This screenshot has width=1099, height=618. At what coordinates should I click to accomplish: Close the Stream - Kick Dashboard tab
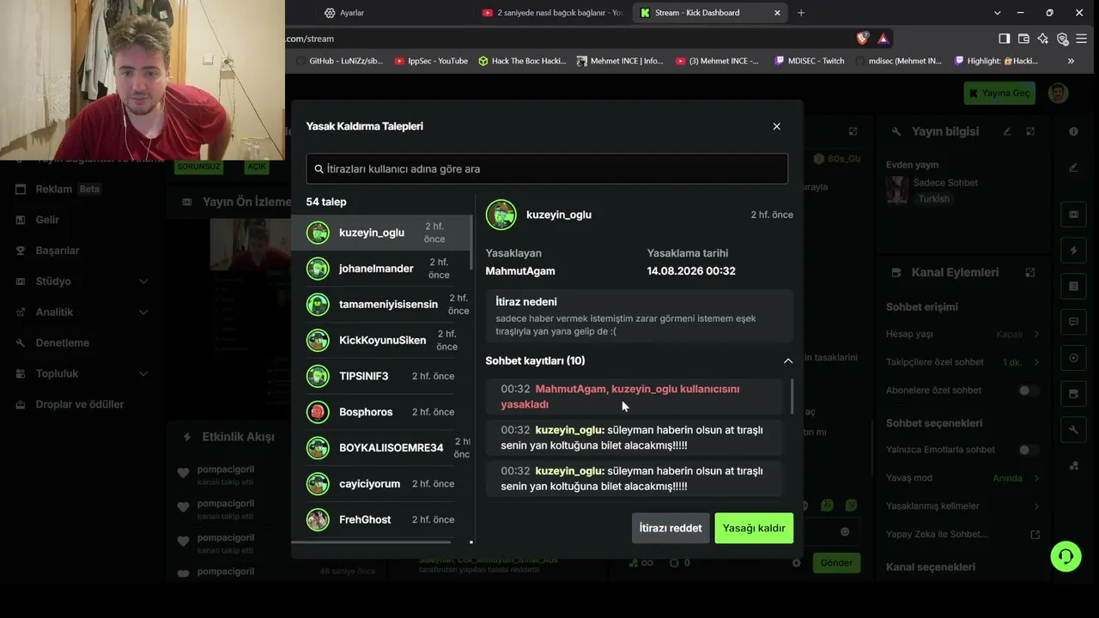[777, 13]
